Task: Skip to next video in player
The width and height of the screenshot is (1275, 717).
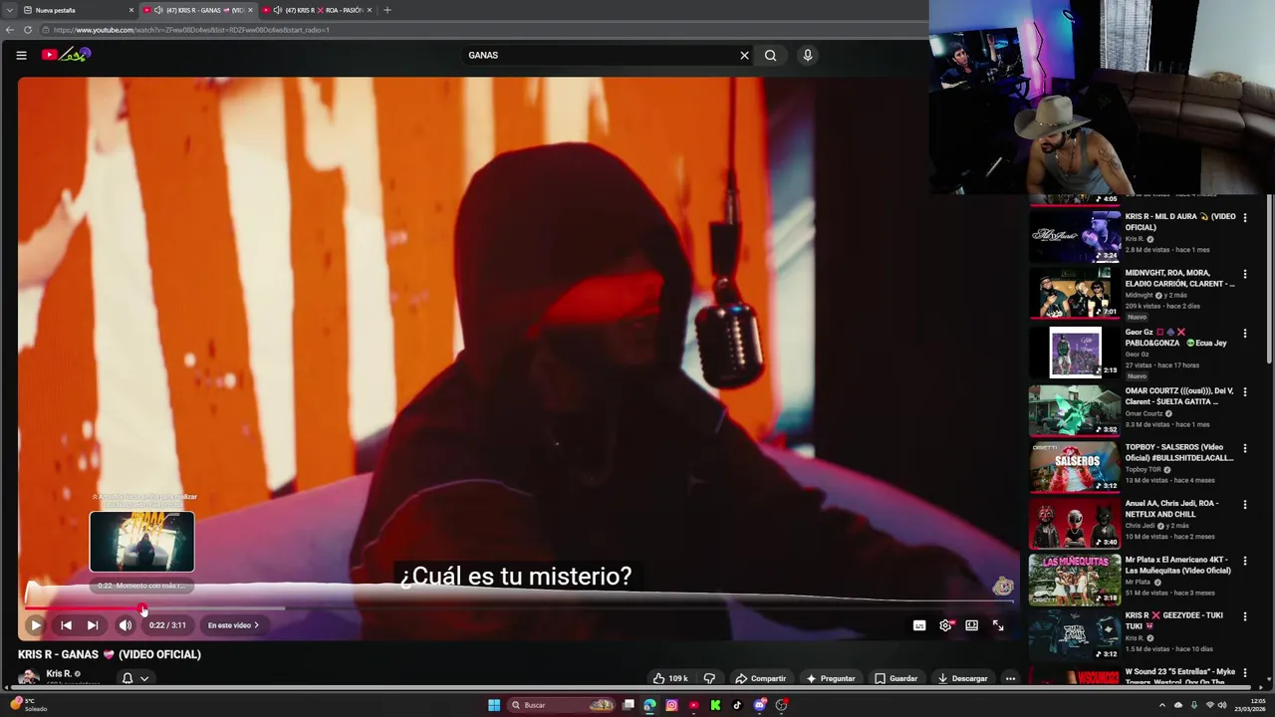Action: point(93,625)
